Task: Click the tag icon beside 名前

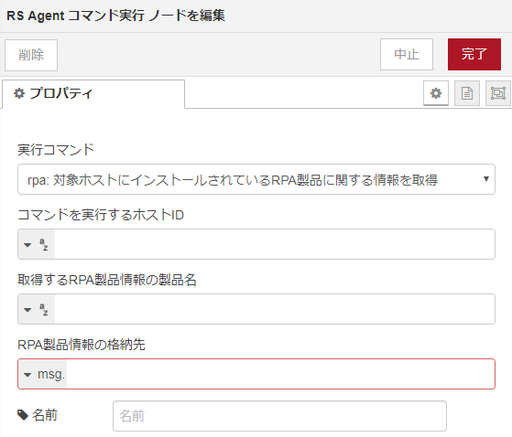Action: [23, 415]
